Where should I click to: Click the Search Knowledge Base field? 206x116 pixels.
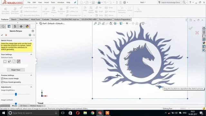[170, 2]
